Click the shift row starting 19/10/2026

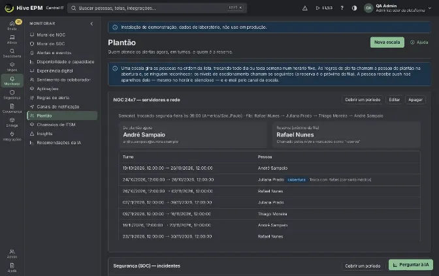(270, 168)
